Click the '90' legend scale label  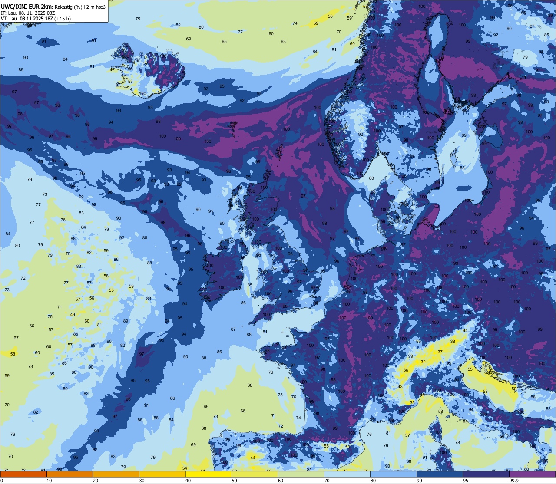tap(419, 480)
